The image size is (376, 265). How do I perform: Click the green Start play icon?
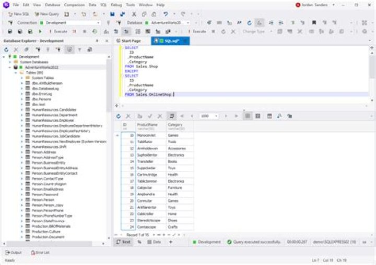tap(40, 31)
